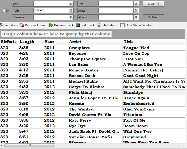Clear the Title filter with its X button
This screenshot has height=149, width=187.
[136, 4]
